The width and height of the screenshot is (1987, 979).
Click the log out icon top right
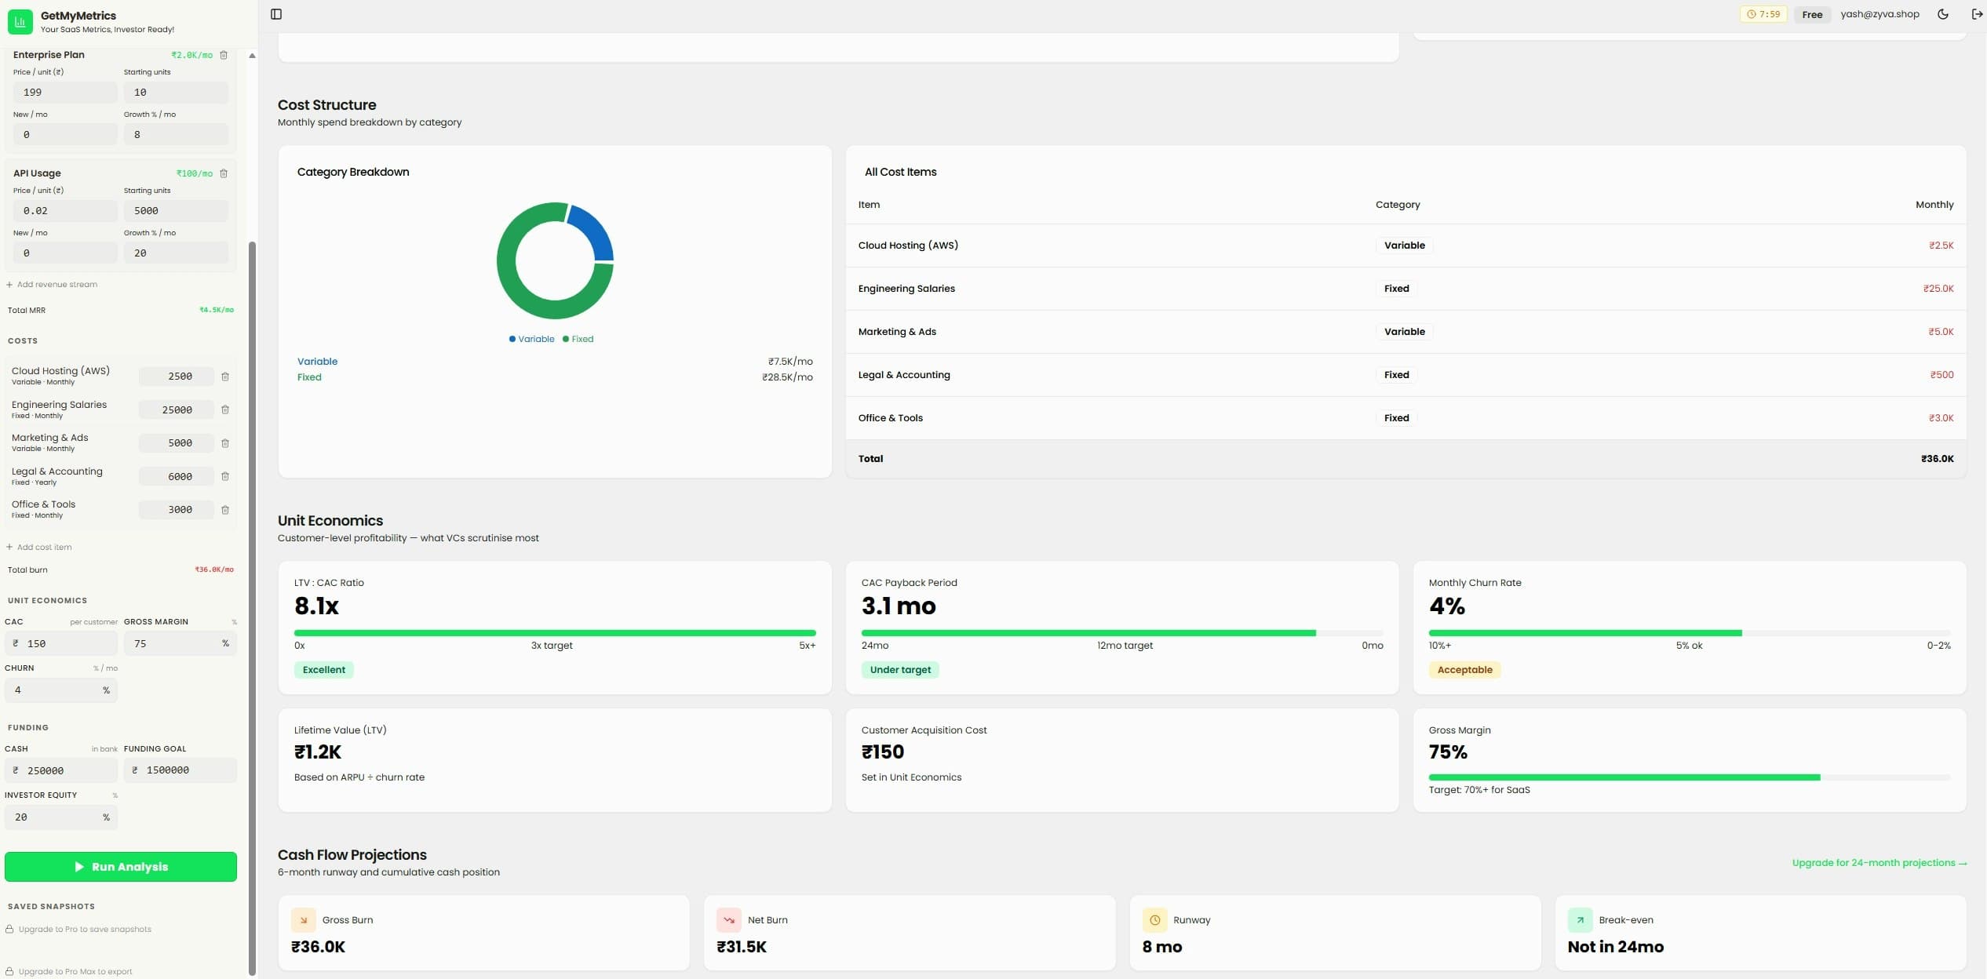pos(1976,13)
